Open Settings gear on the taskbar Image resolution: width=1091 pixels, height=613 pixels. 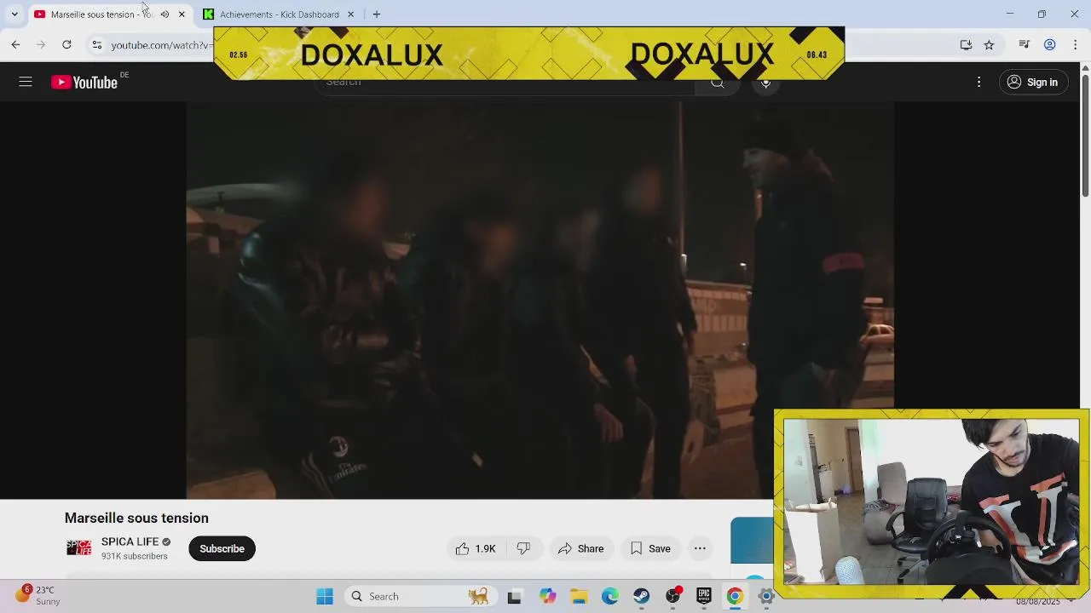765,597
